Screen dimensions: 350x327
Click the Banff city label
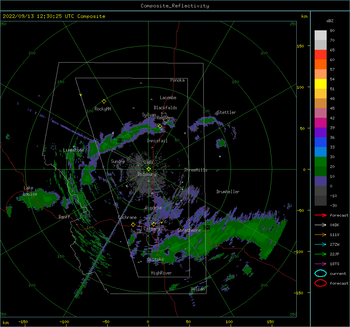coord(64,217)
